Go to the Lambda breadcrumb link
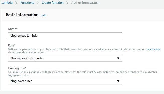 pyautogui.click(x=7, y=3)
